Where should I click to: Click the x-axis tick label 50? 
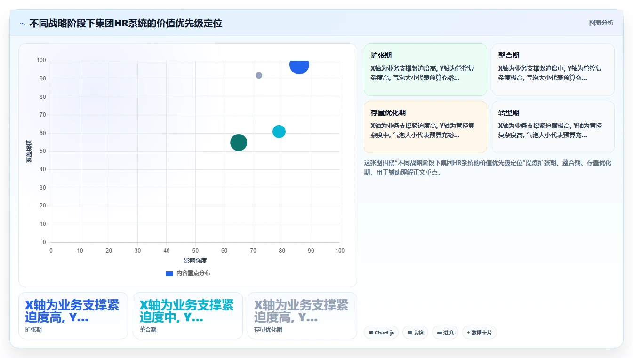195,251
